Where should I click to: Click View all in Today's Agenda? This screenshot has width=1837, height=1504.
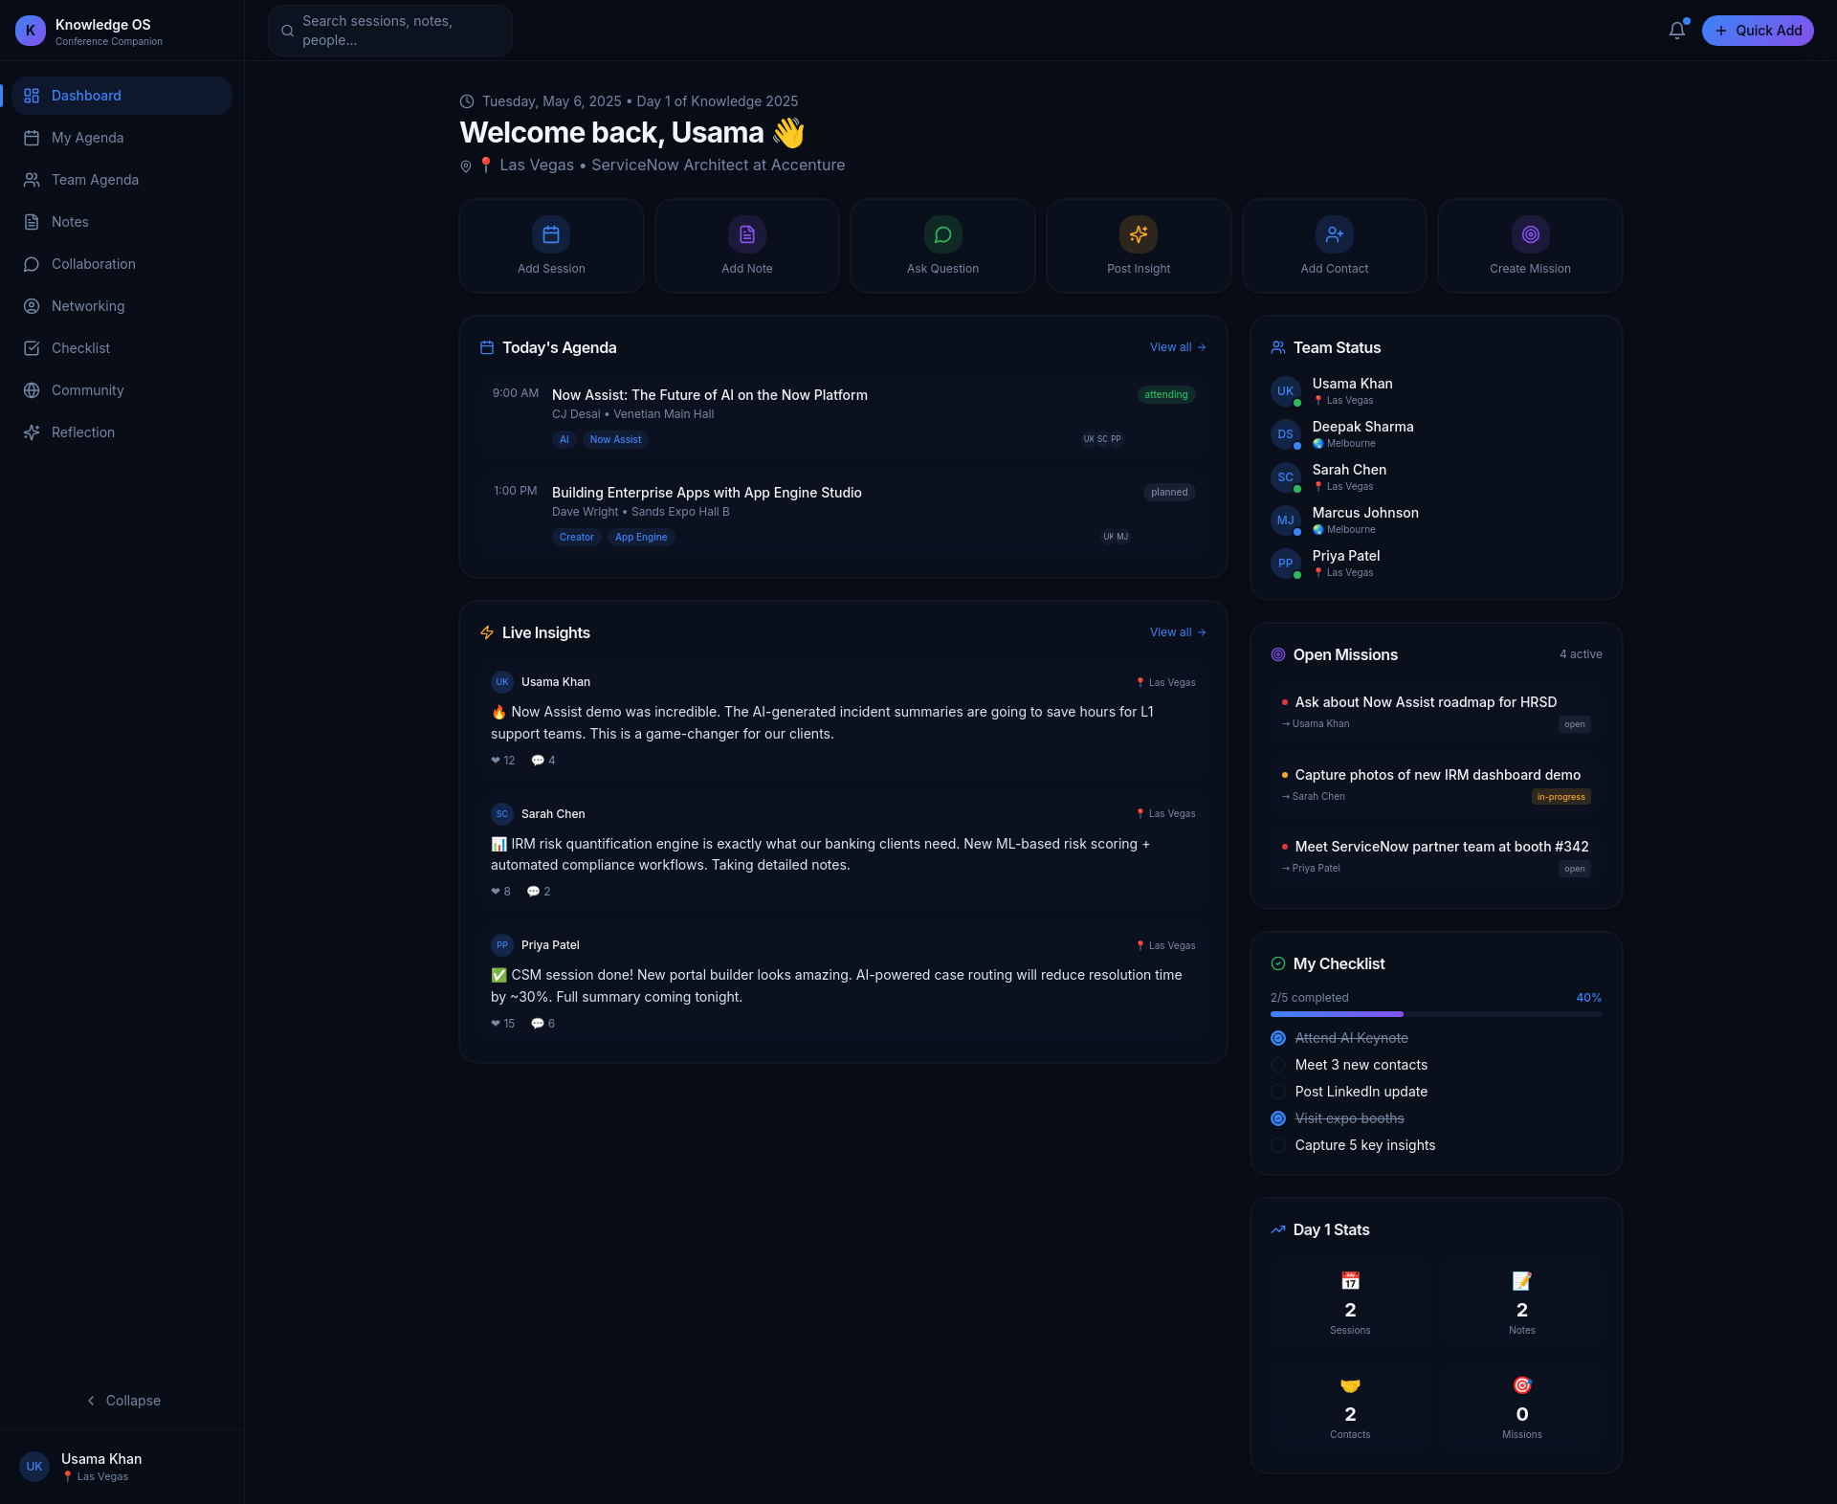[1178, 347]
